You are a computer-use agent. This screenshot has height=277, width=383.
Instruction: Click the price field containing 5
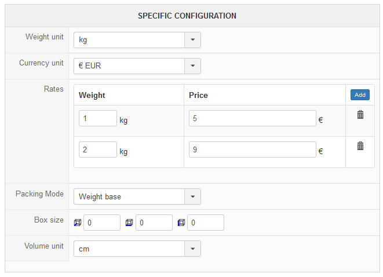click(252, 118)
